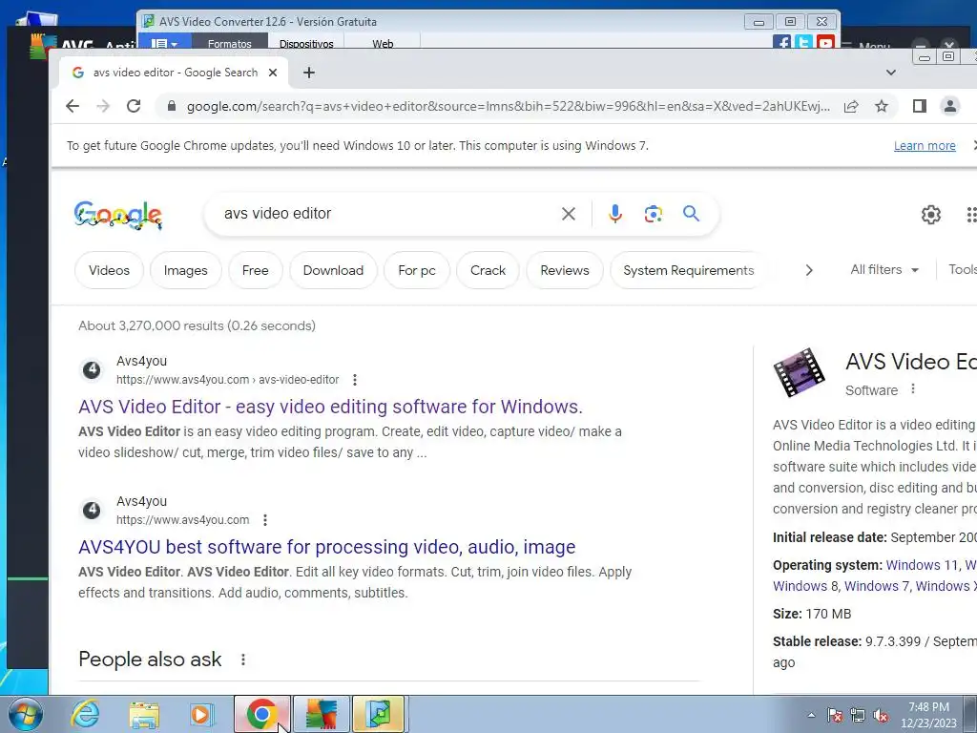Open Windows Explorer from the taskbar
This screenshot has height=733, width=977.
[144, 715]
